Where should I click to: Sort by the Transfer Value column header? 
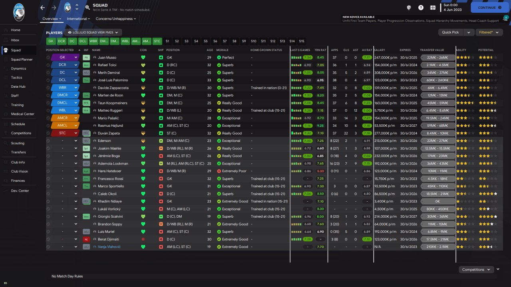point(432,50)
